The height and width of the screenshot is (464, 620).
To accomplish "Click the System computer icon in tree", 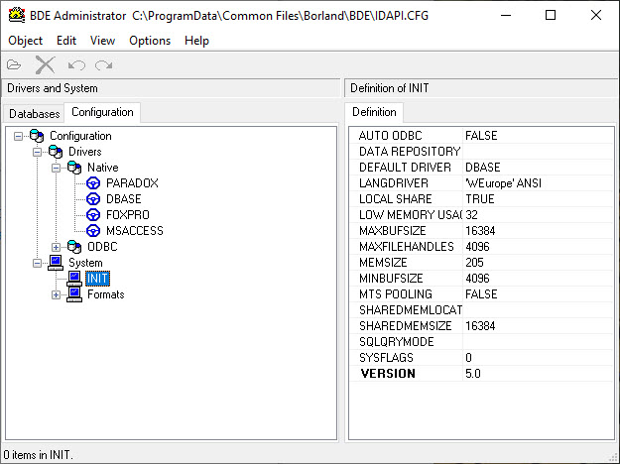I will coord(57,263).
